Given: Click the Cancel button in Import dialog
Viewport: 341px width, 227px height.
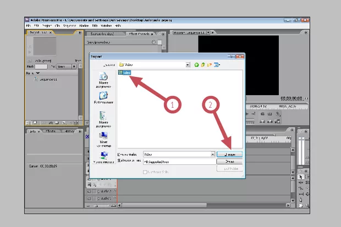Looking at the screenshot, I should tap(229, 163).
